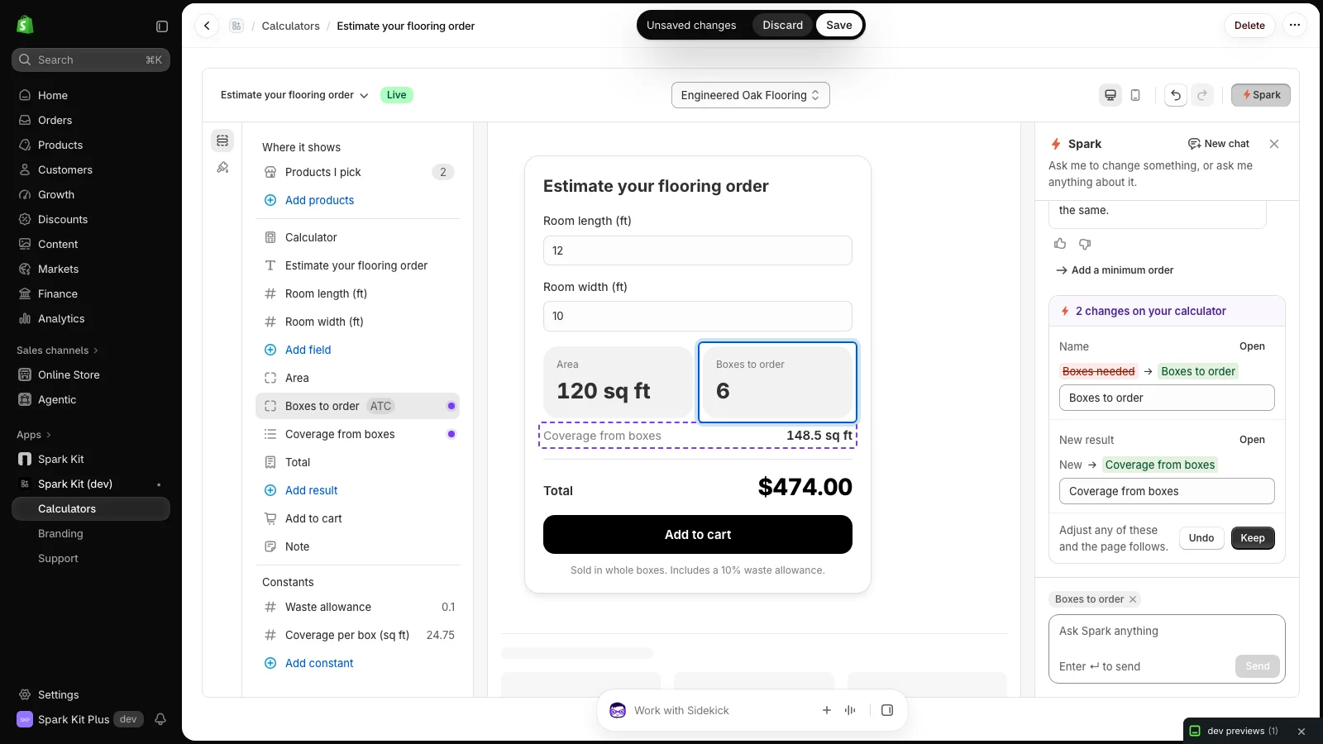Open the New result change details

[x=1251, y=440]
